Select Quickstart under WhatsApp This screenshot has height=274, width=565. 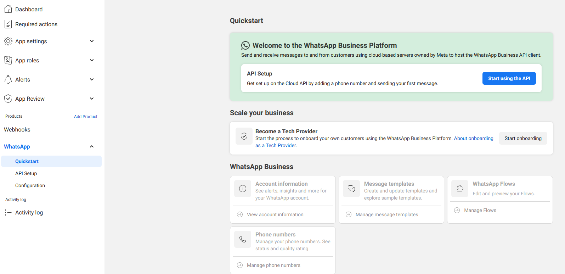coord(51,161)
